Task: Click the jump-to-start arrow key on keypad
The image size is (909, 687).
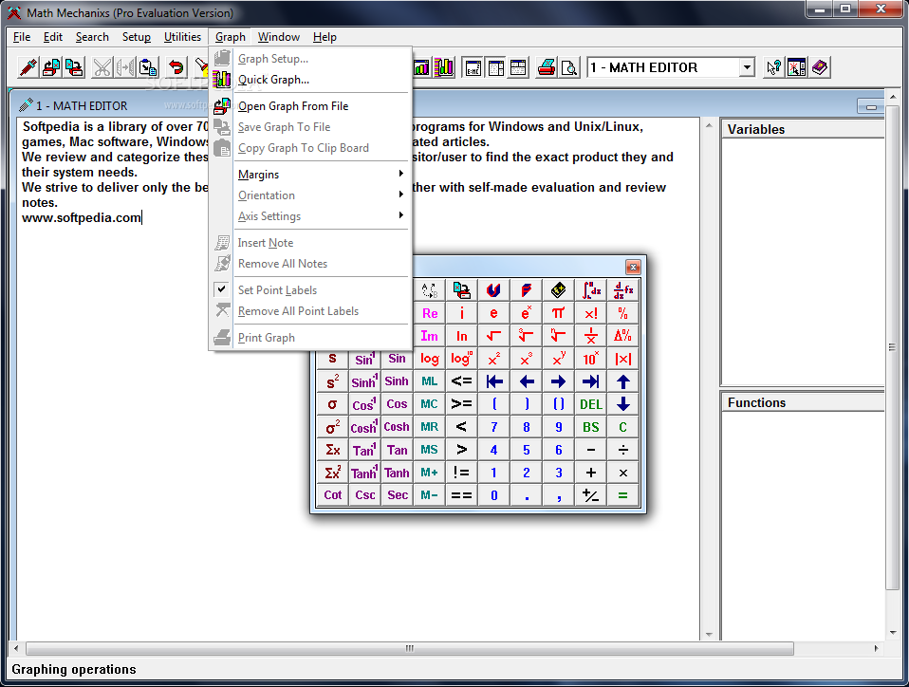Action: pyautogui.click(x=494, y=381)
